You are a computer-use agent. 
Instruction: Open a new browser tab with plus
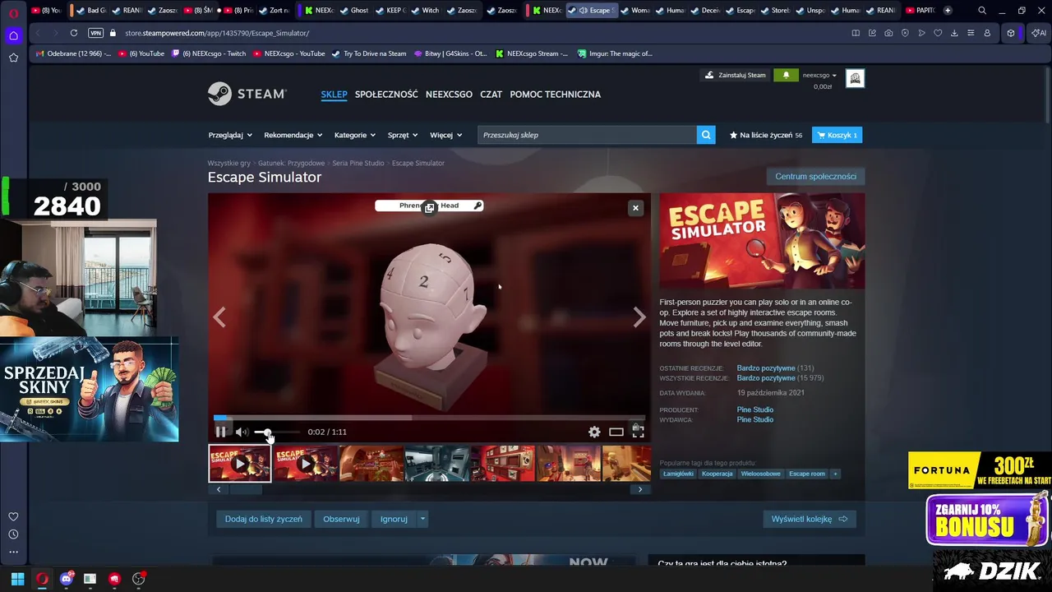948,11
